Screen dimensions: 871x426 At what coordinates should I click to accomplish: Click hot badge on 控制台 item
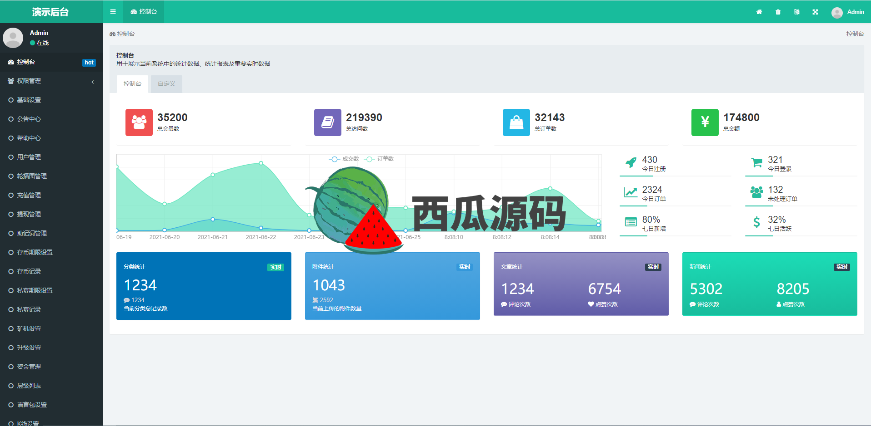89,63
